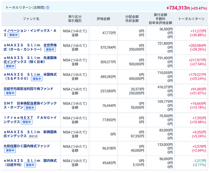Select valuation amount 575,784円
This screenshot has height=173, width=210.
[x=108, y=47]
